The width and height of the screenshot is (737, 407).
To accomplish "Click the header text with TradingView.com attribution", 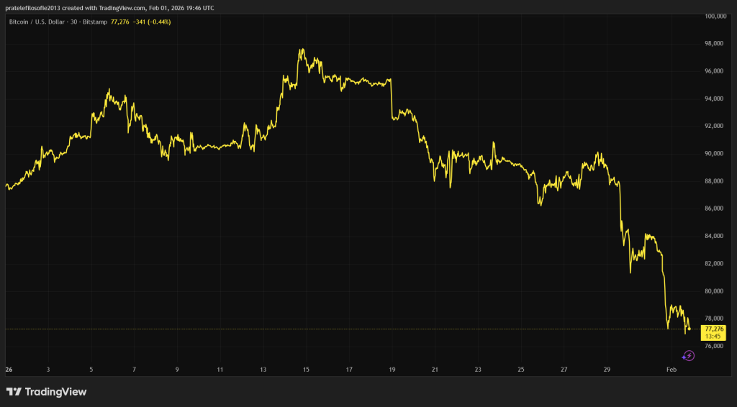I will click(x=108, y=8).
